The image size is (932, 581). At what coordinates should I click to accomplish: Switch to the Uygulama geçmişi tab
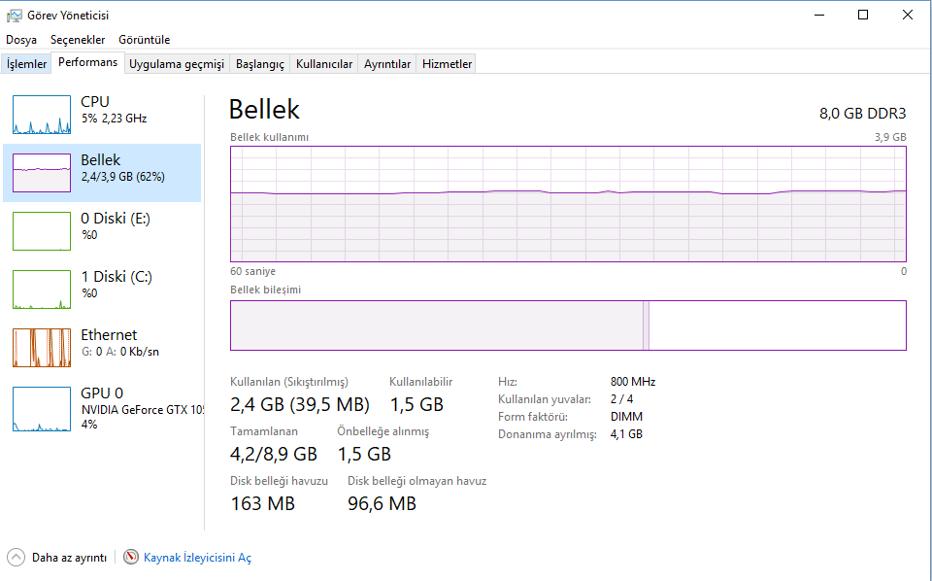177,64
